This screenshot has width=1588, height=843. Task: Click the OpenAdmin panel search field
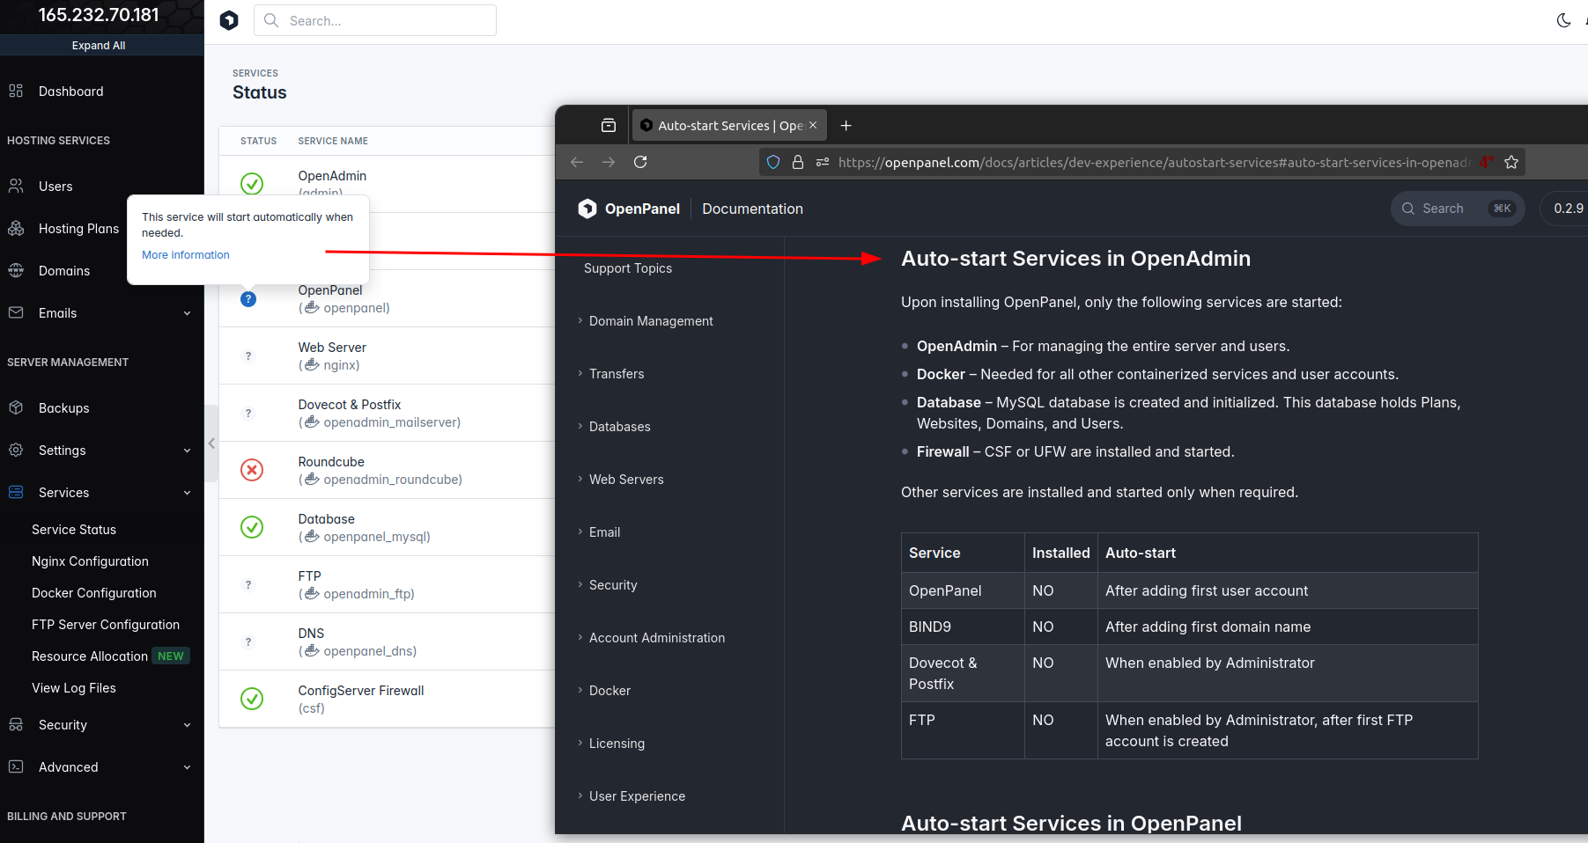(x=375, y=20)
